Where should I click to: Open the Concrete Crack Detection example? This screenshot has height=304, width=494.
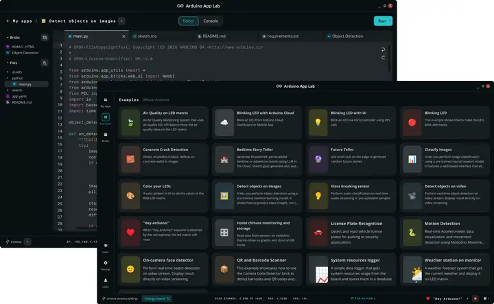click(163, 159)
